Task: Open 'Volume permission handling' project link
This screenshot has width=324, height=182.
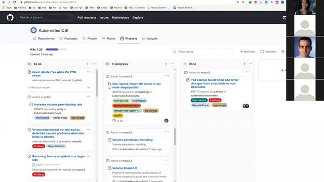Action: click(x=132, y=140)
